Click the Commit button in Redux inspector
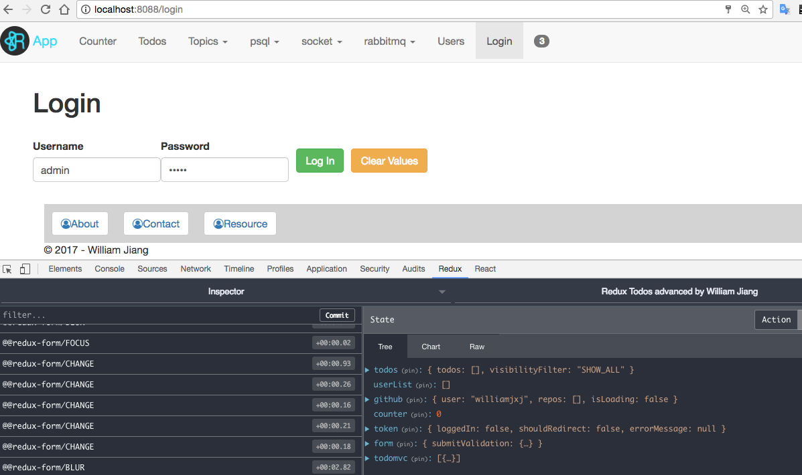This screenshot has width=802, height=475. pyautogui.click(x=337, y=315)
